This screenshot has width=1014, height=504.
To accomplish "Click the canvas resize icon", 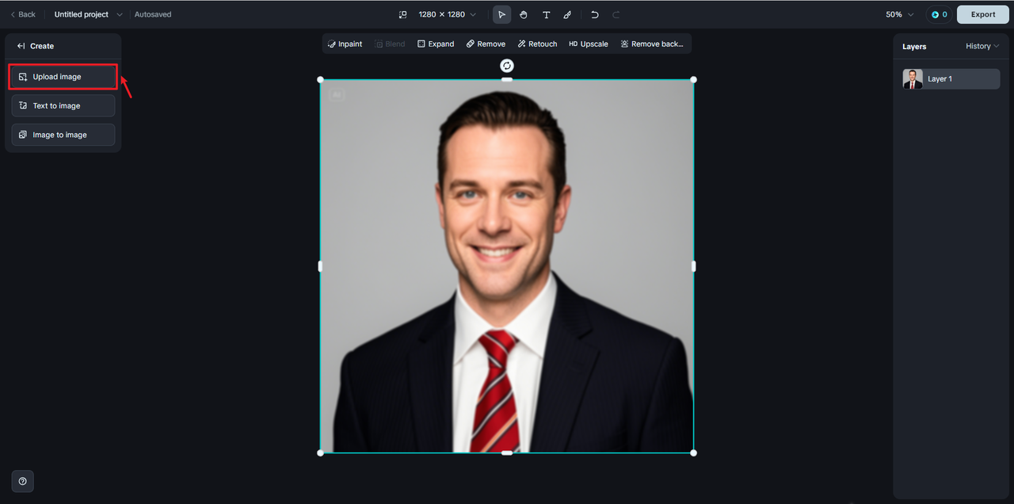I will [x=402, y=14].
